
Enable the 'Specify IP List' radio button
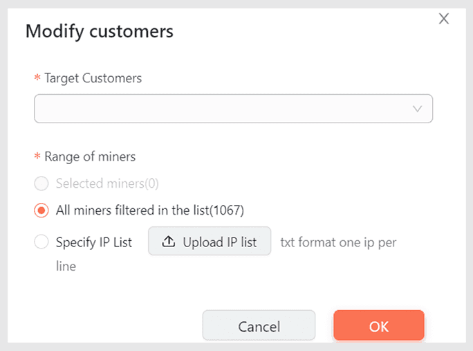coord(42,242)
